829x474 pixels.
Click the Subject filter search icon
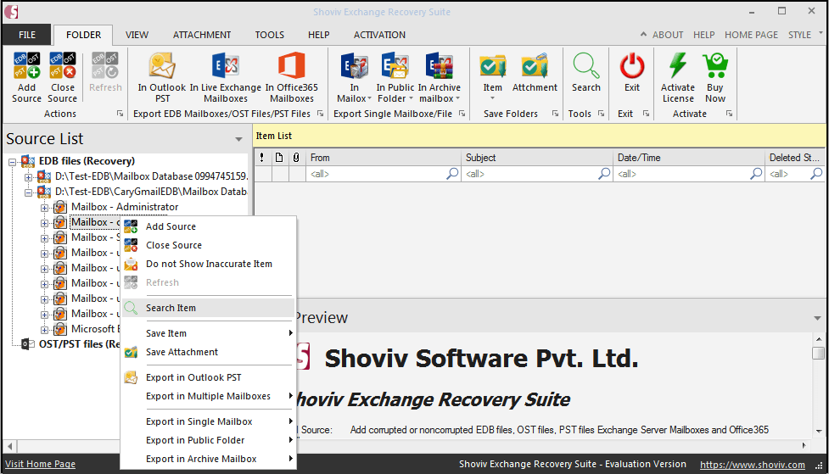(604, 173)
